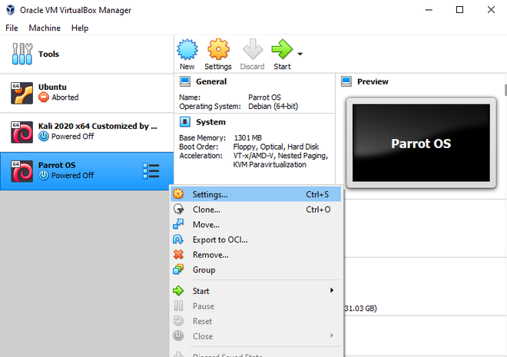Click the Move arrow icon
507x357 pixels.
pyautogui.click(x=178, y=224)
